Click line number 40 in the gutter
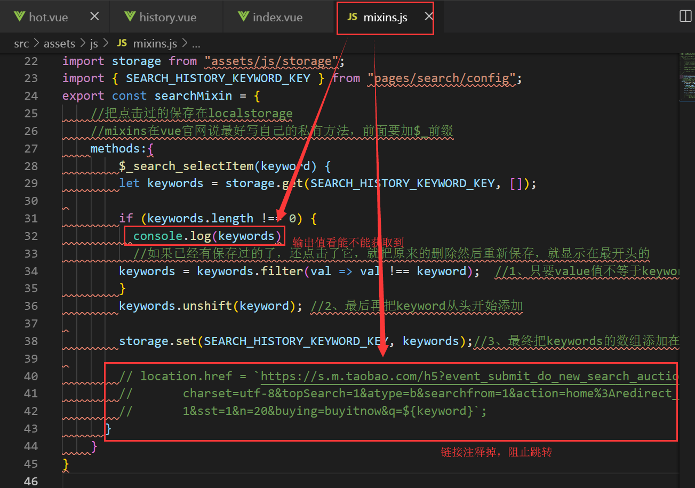Viewport: 695px width, 488px height. pyautogui.click(x=31, y=376)
